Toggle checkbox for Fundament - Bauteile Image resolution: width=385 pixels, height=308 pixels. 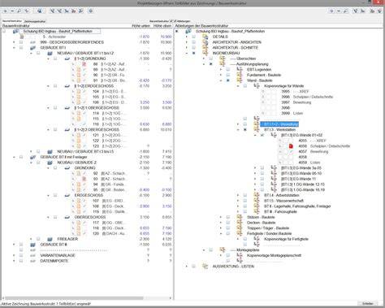[228, 75]
